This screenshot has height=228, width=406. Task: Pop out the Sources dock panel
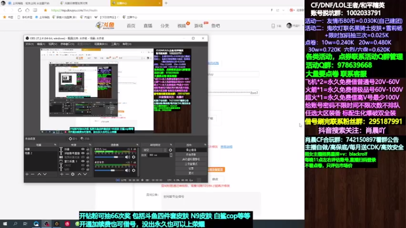[90, 145]
